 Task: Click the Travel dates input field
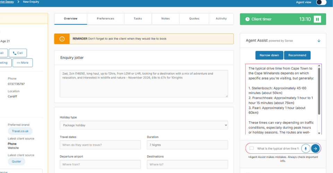(x=100, y=145)
